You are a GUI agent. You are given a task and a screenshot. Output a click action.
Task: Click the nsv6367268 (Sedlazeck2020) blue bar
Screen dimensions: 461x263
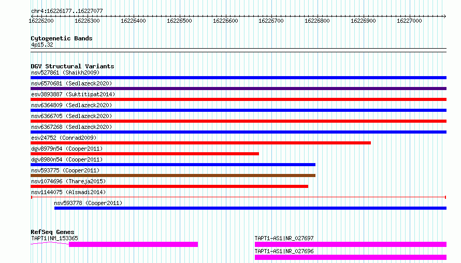(238, 132)
